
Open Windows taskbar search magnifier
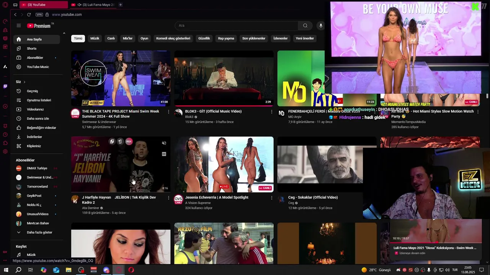pyautogui.click(x=18, y=270)
